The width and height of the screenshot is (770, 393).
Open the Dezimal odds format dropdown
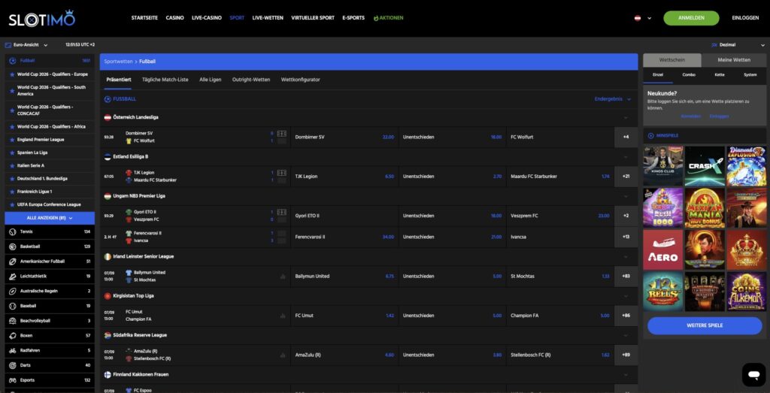[x=738, y=44]
